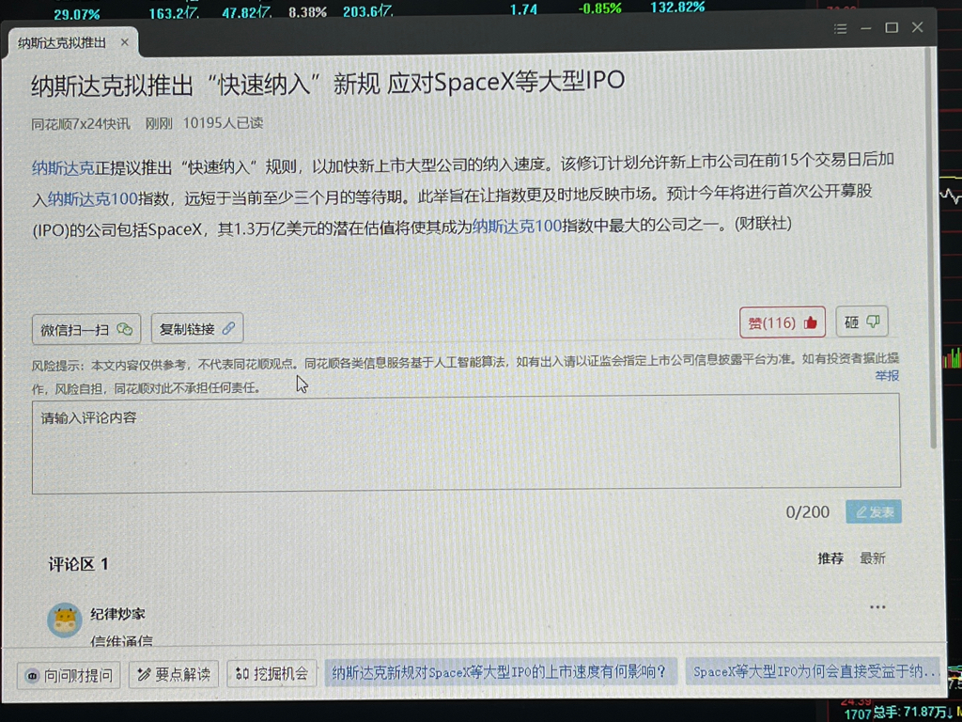
Task: Click 10195人已读 read count
Action: coord(224,123)
